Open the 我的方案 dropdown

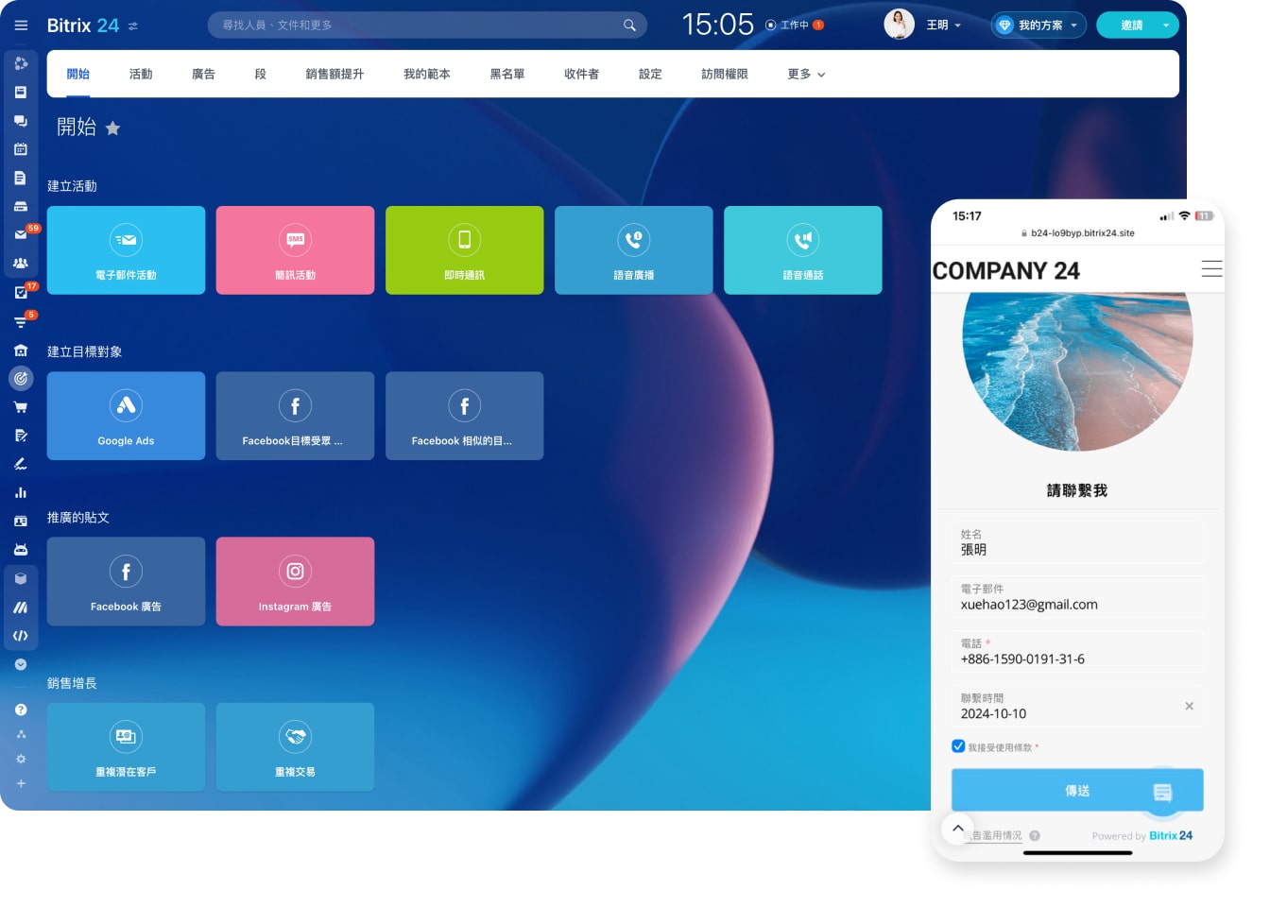pyautogui.click(x=1038, y=26)
